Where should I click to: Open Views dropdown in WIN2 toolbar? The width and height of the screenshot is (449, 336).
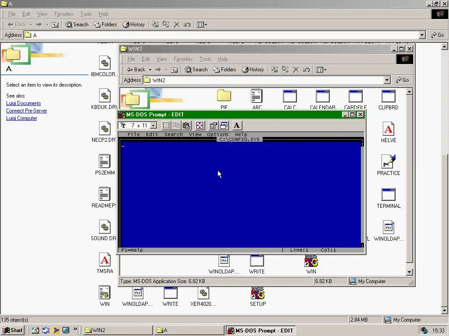pyautogui.click(x=321, y=70)
